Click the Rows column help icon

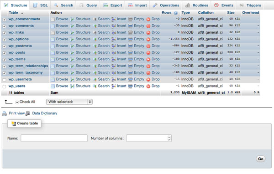pos(176,13)
